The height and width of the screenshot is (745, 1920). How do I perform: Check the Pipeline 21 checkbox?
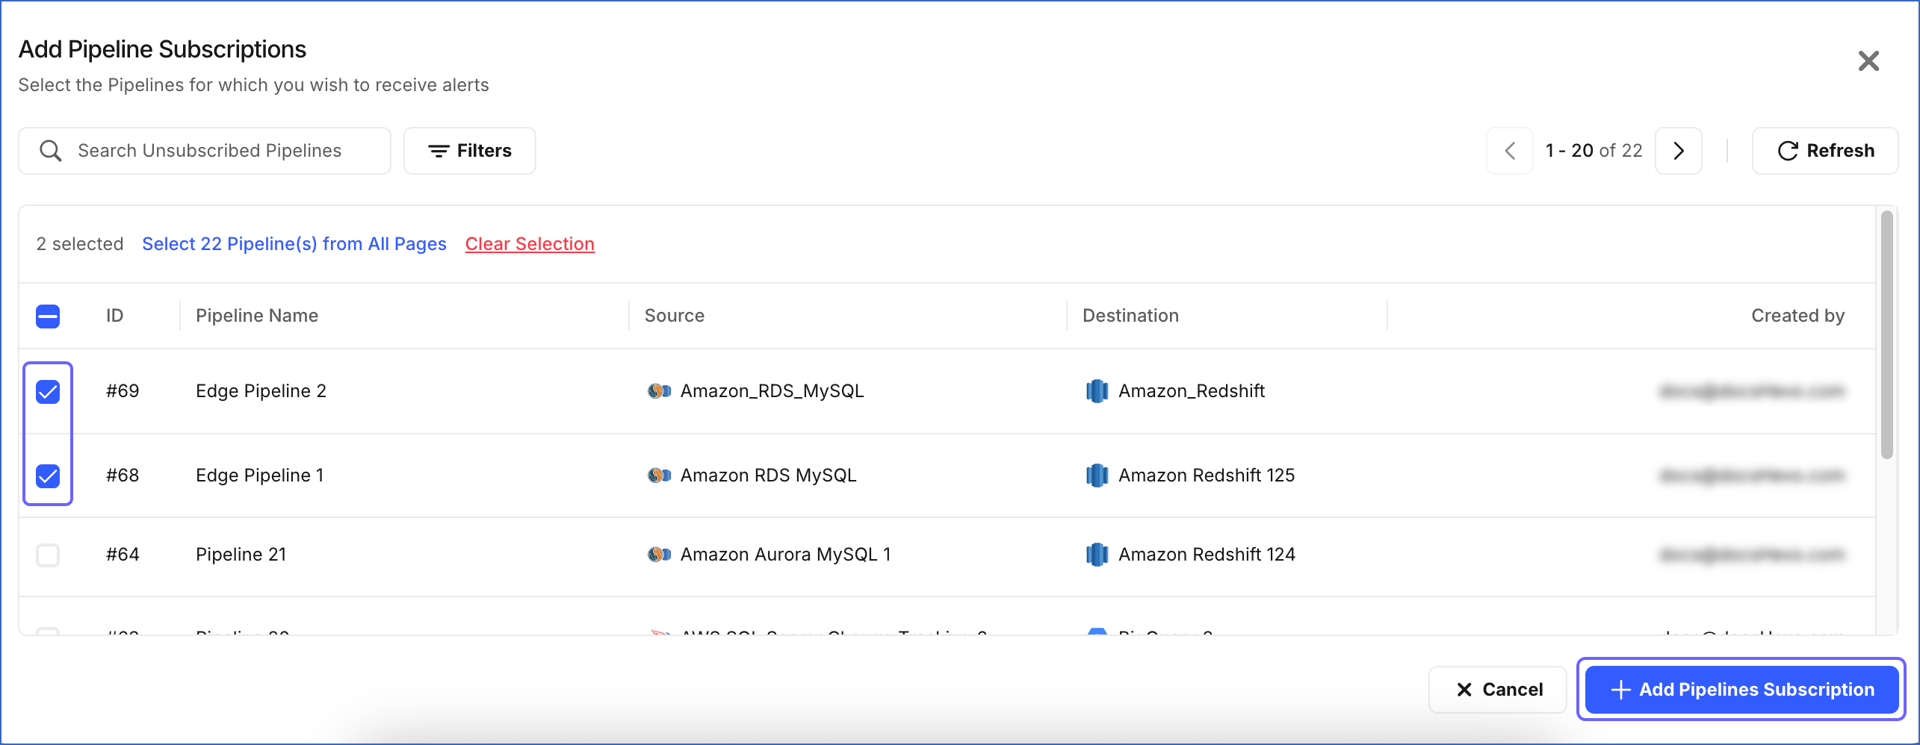[47, 555]
